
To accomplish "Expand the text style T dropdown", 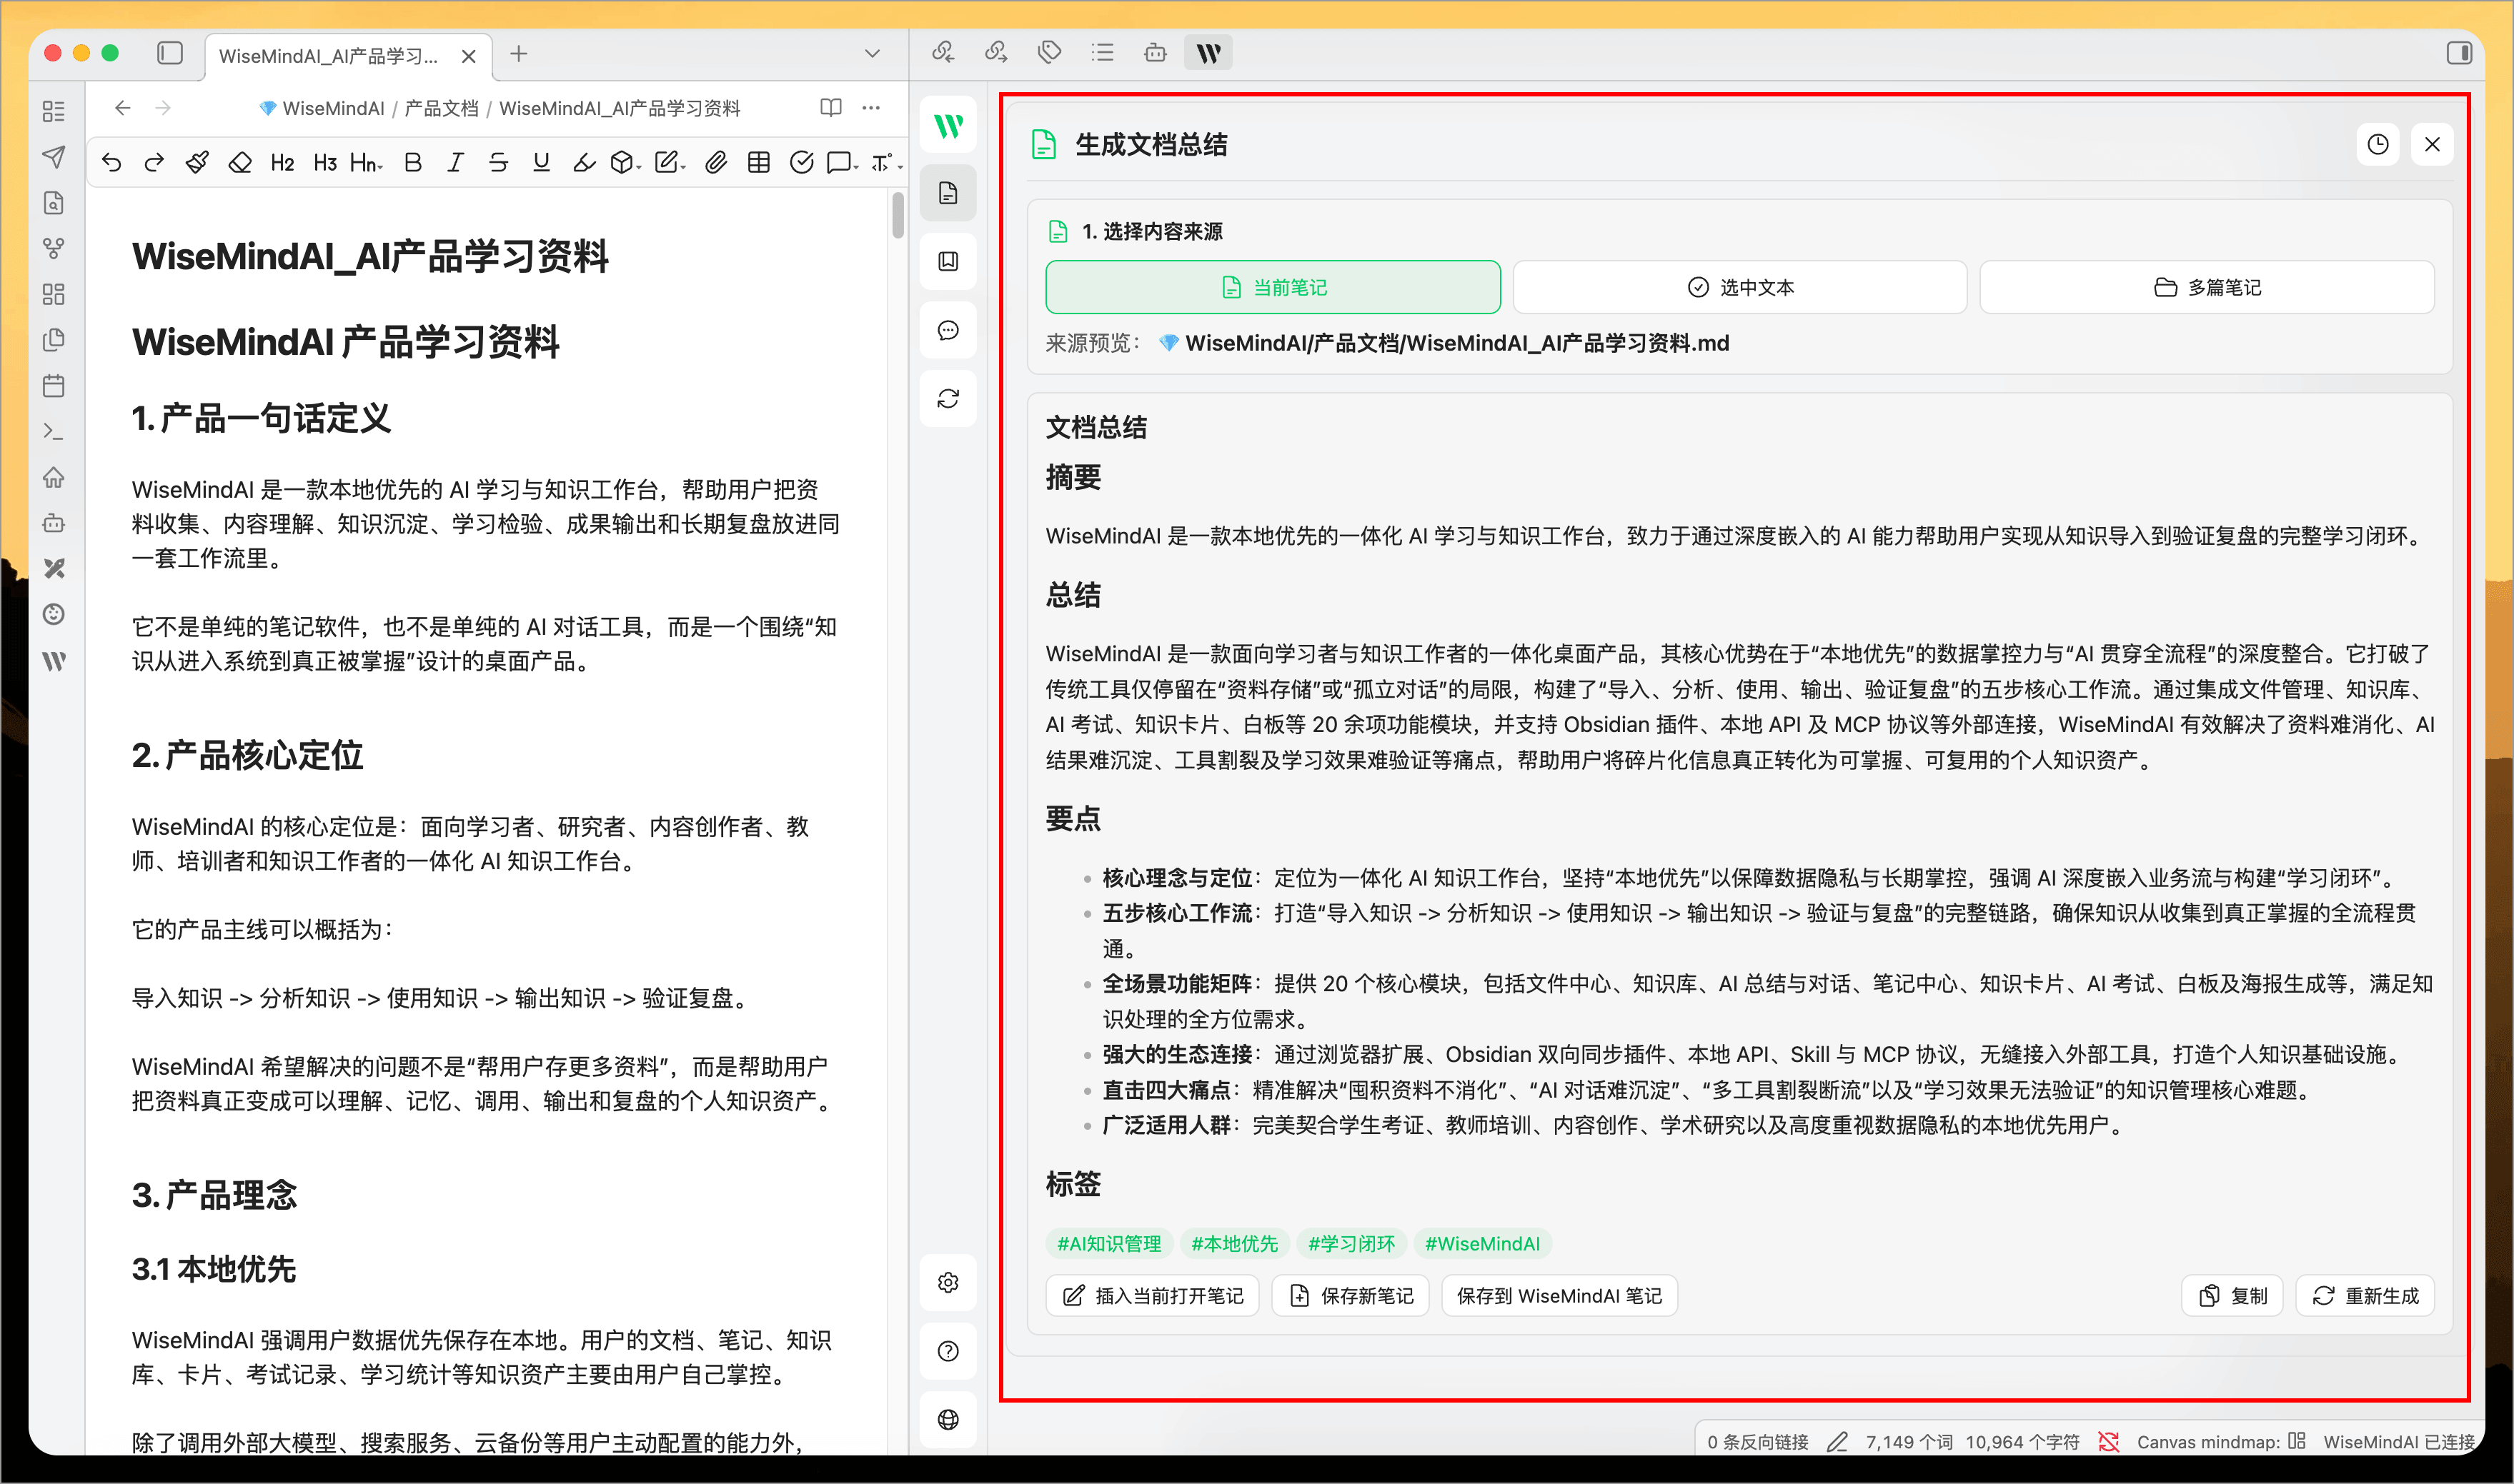I will (x=888, y=162).
